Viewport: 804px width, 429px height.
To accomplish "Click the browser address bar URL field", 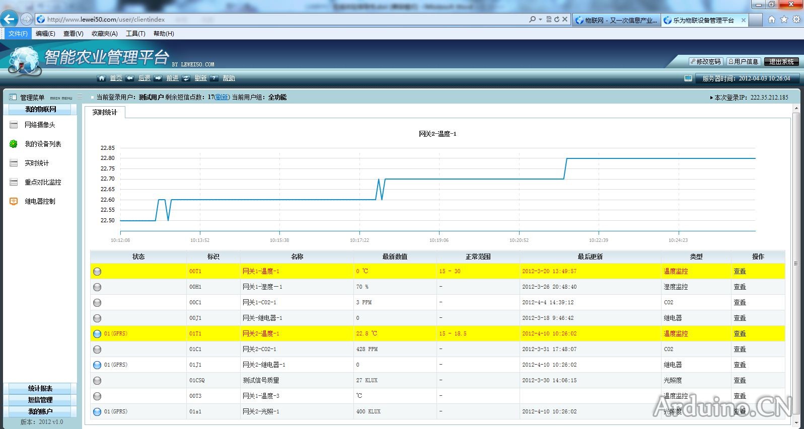I will click(282, 20).
